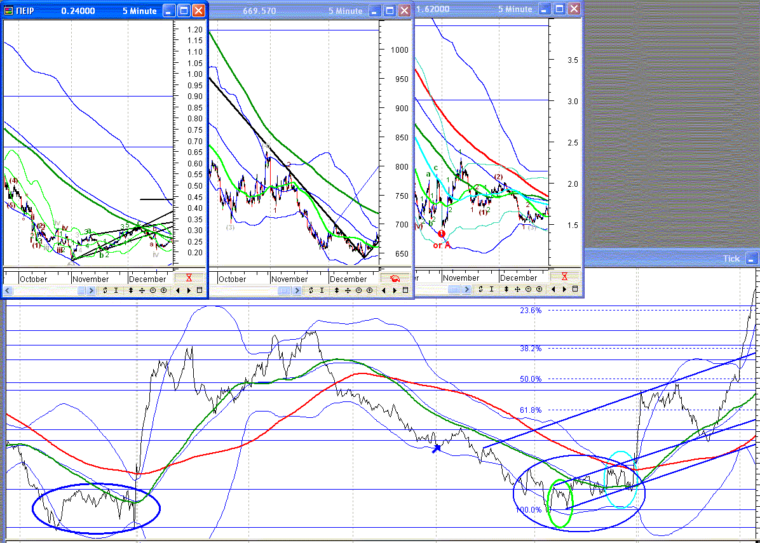760x543 pixels.
Task: Click scroll-right arrow in ПЕIP window scrollbar
Action: pyautogui.click(x=91, y=291)
